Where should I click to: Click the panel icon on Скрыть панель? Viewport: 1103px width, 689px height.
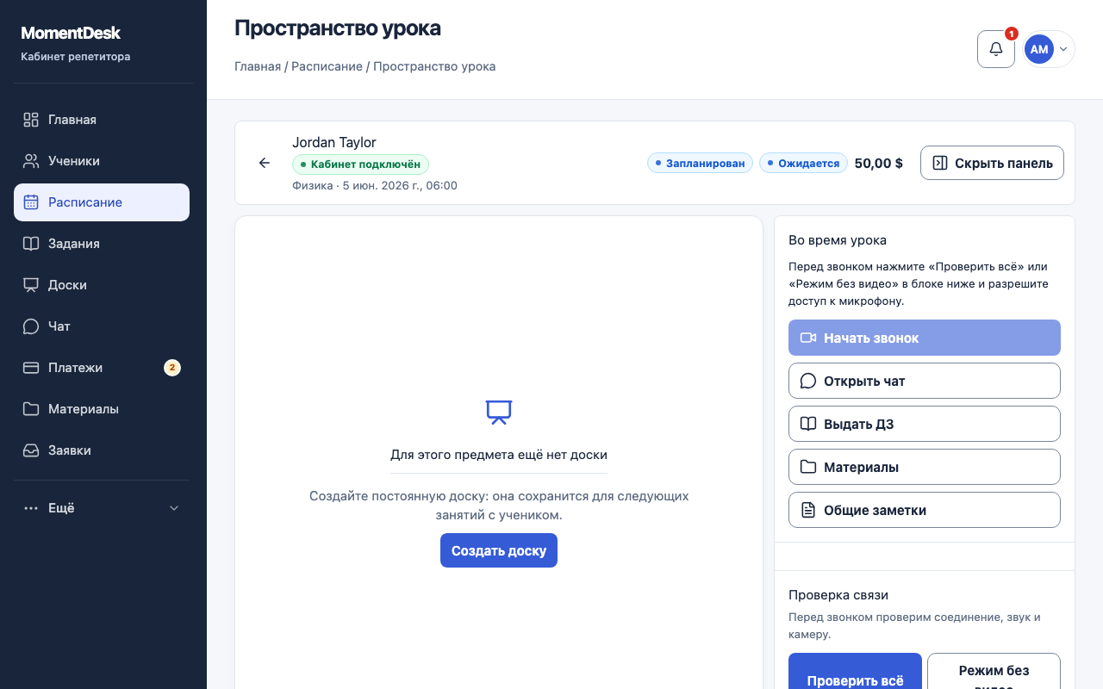(940, 163)
